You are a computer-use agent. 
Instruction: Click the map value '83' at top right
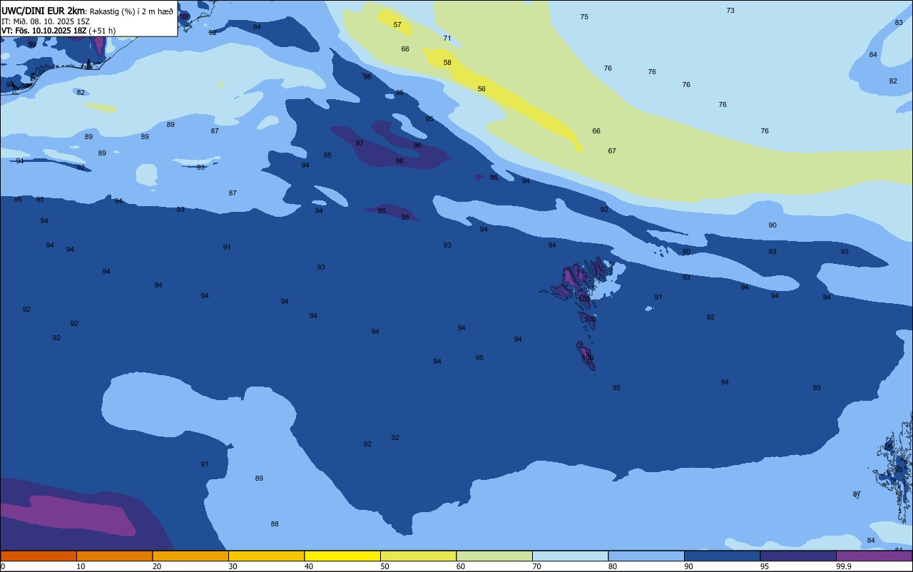click(x=899, y=23)
